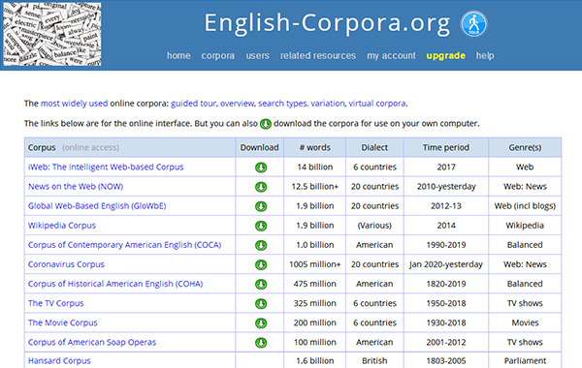Screen dimensions: 582x368
Task: Click the American Soap Operas download icon
Action: point(261,343)
